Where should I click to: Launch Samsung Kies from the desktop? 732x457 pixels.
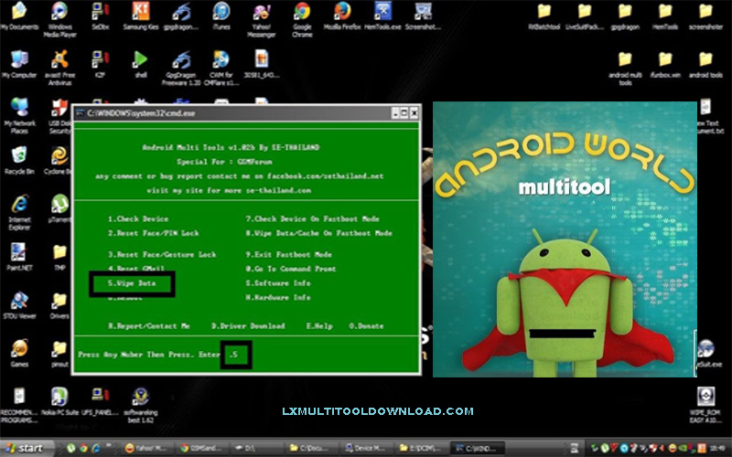[141, 16]
